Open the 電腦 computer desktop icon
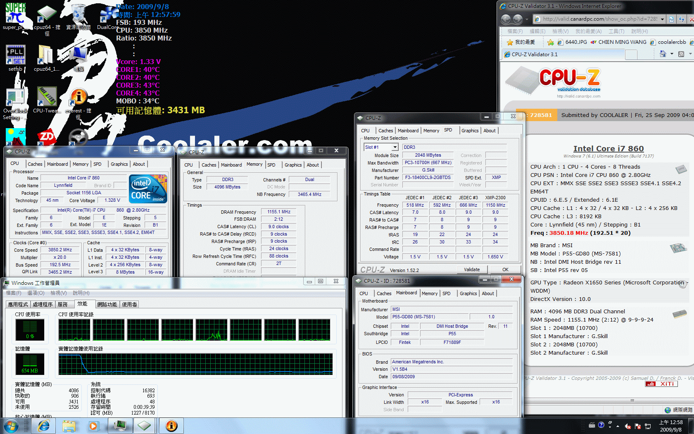Image resolution: width=694 pixels, height=434 pixels. (x=78, y=59)
